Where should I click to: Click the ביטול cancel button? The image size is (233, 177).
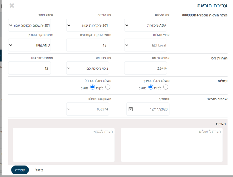(39, 170)
